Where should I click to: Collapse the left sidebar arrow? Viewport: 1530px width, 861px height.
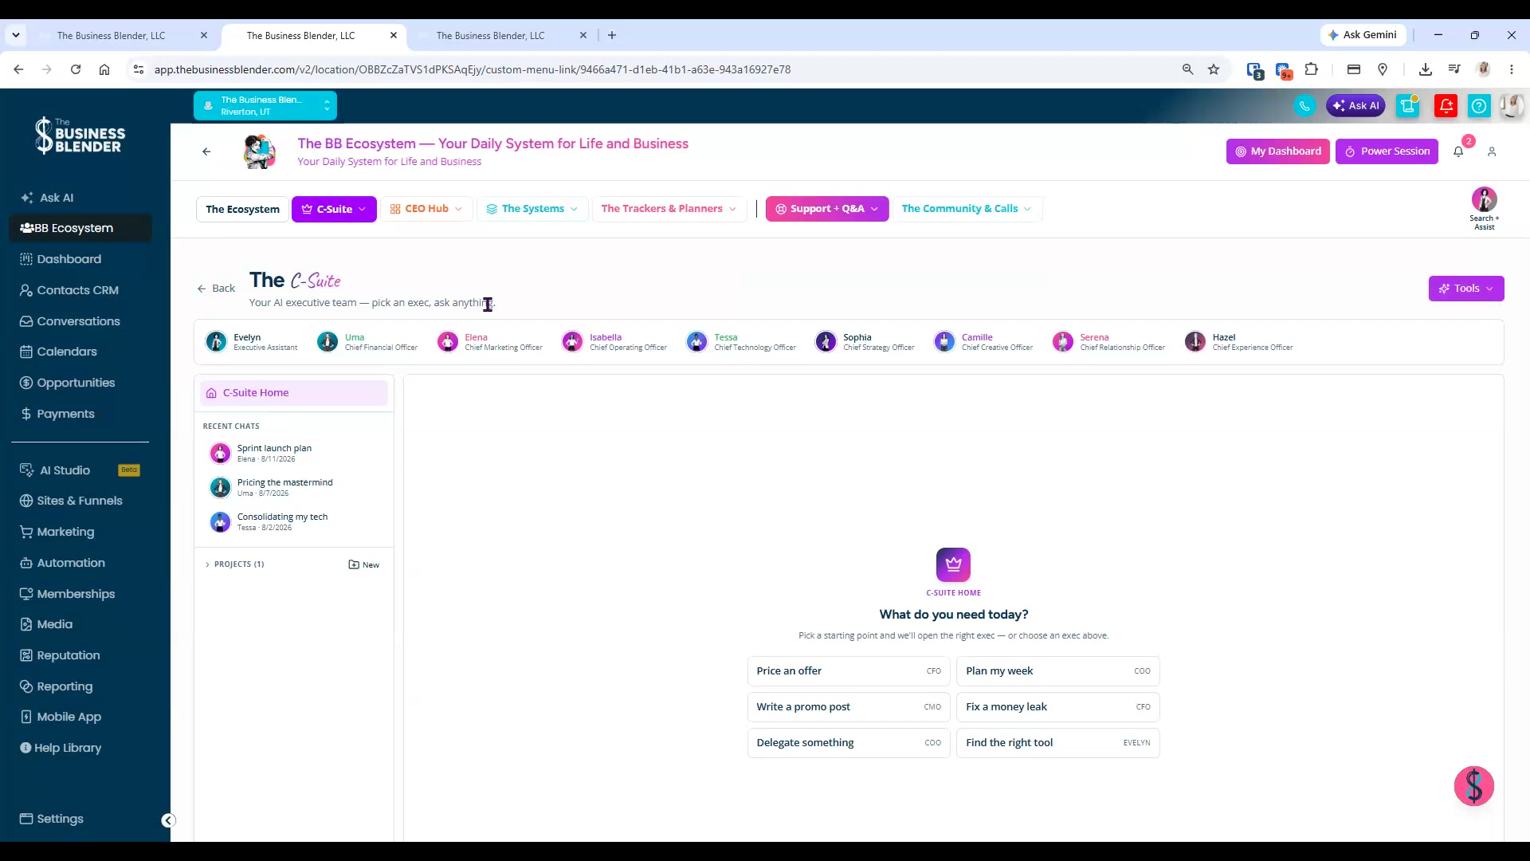pyautogui.click(x=168, y=820)
